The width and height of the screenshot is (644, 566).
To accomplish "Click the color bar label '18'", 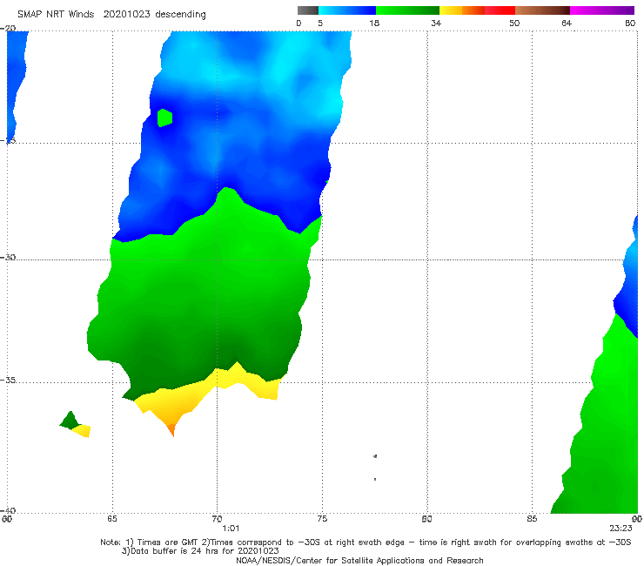I will point(374,23).
